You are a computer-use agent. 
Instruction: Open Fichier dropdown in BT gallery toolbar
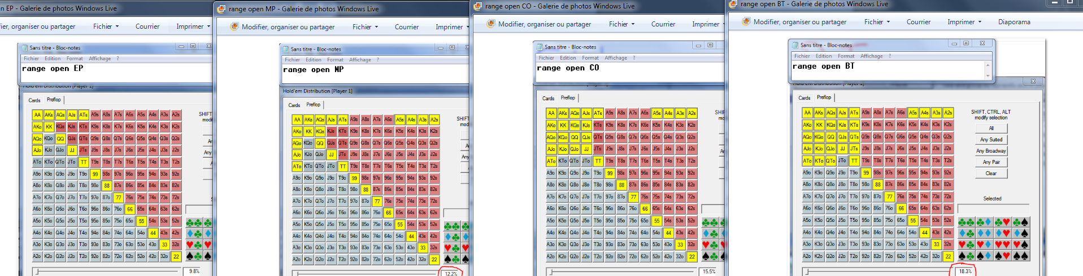(877, 21)
